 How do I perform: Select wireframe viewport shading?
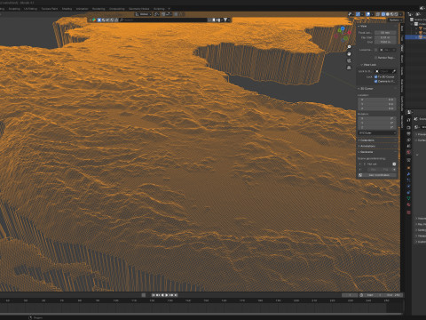(x=383, y=14)
